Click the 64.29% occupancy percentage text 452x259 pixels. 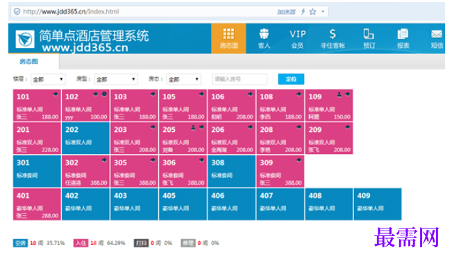coord(116,243)
